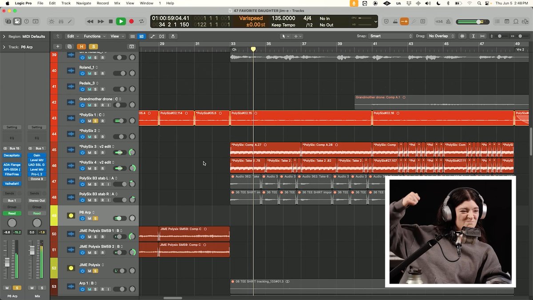The image size is (533, 300).
Task: Show the grid list view icon
Action: 132,36
